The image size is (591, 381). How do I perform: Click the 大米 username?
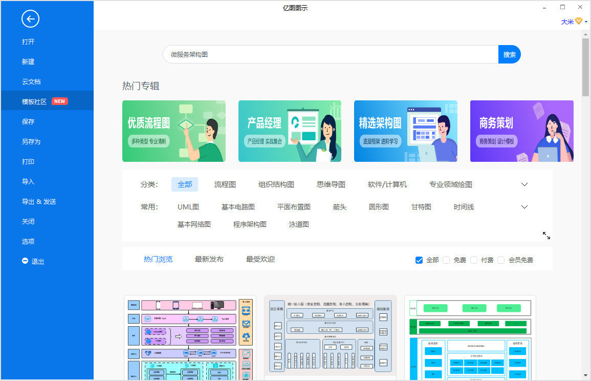(567, 22)
